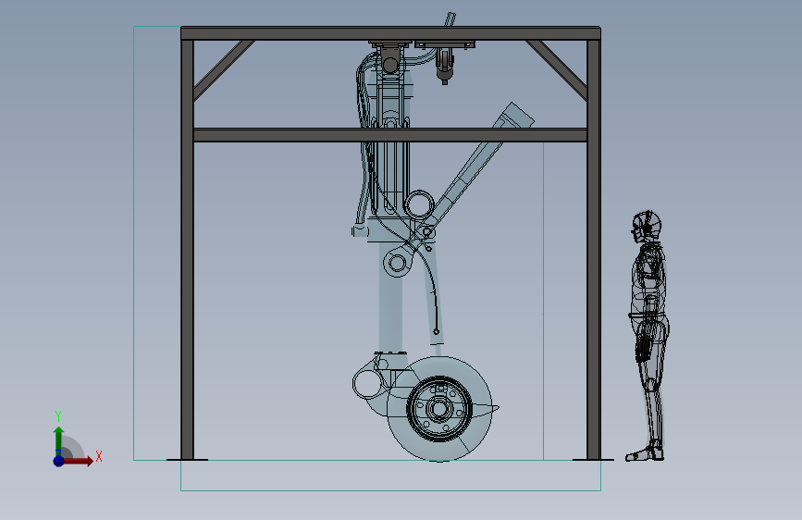The width and height of the screenshot is (802, 520).
Task: Select the landing gear wheel tire
Action: click(x=439, y=408)
